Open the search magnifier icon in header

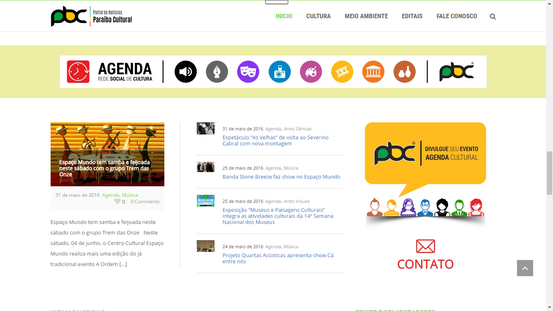pyautogui.click(x=493, y=17)
